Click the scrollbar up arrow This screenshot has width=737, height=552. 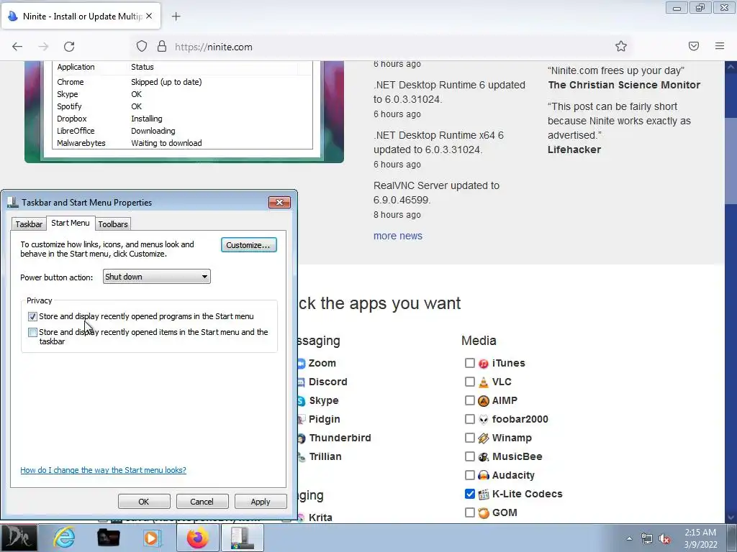pyautogui.click(x=731, y=67)
